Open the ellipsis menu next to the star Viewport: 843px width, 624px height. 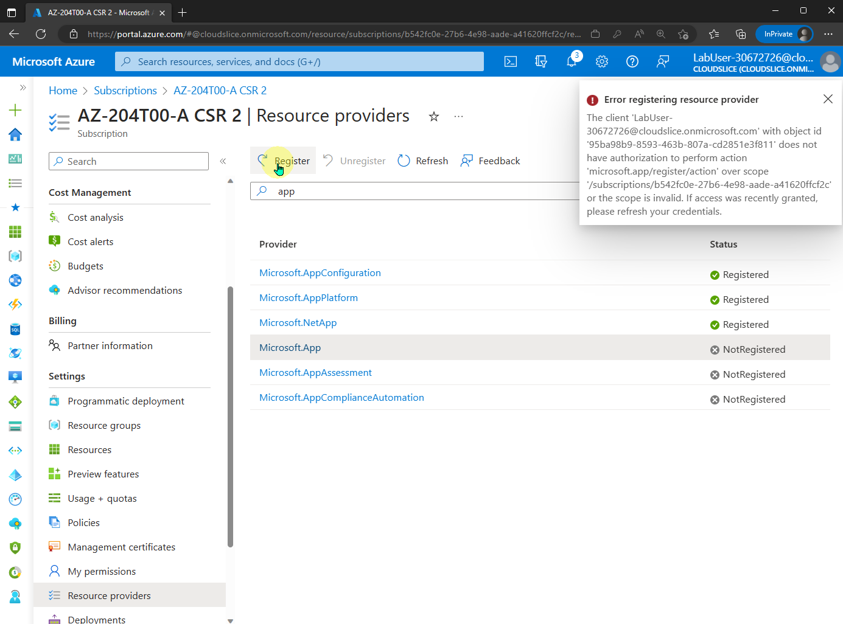point(458,116)
